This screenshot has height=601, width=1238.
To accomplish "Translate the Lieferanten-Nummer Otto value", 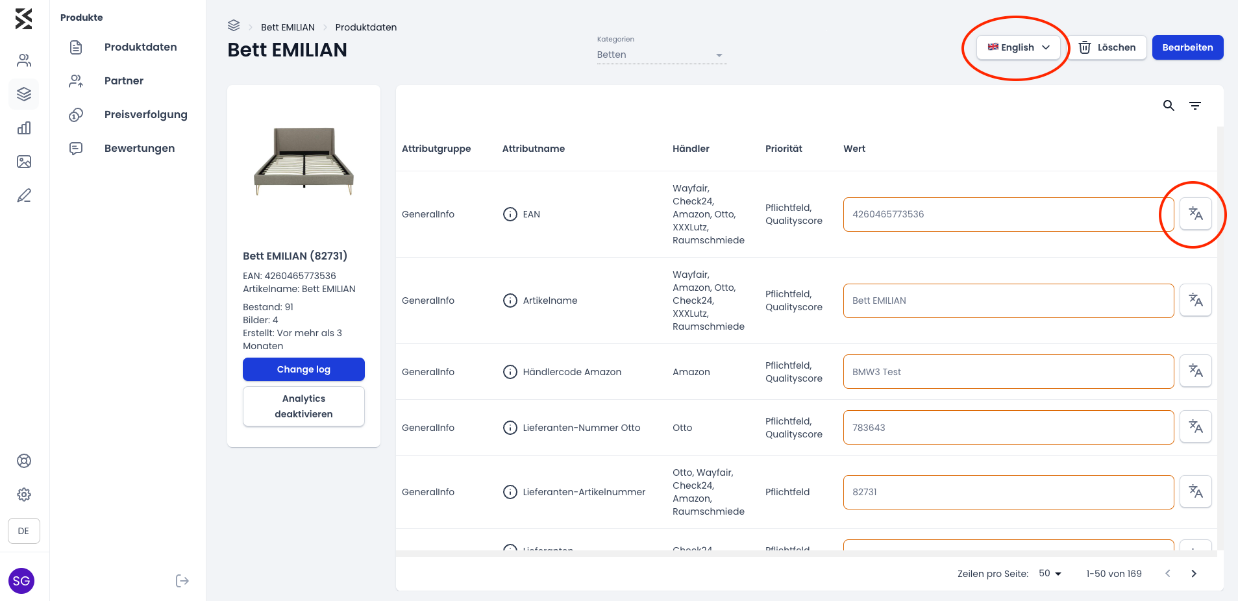I will coord(1196,426).
